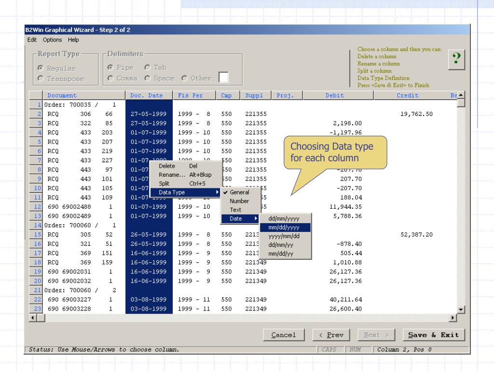Click the vertical scrollbar up arrow

coord(461,95)
